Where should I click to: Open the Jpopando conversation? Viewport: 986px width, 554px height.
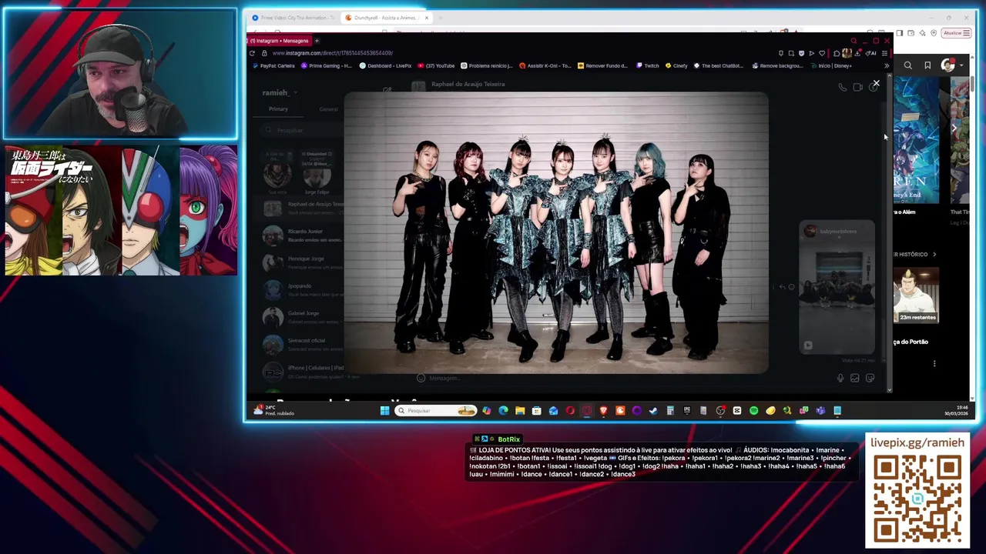300,289
